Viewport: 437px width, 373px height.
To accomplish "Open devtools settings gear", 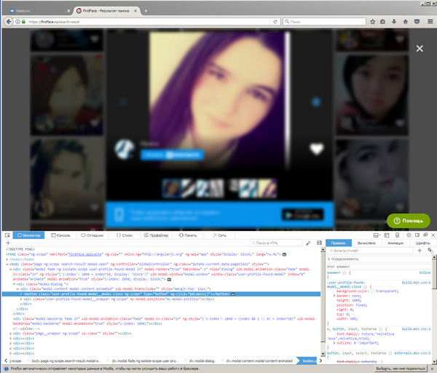I will click(x=409, y=235).
